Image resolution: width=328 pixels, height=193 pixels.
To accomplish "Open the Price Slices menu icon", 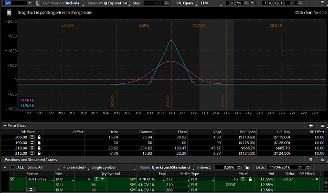I will tap(323, 125).
